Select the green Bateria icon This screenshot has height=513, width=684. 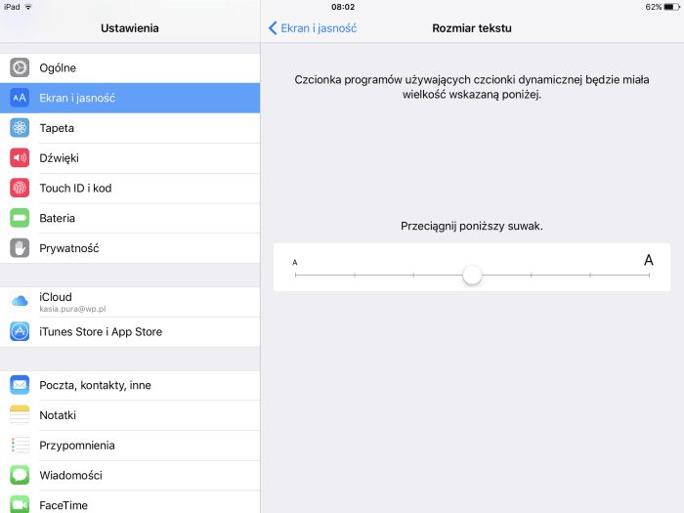click(20, 218)
